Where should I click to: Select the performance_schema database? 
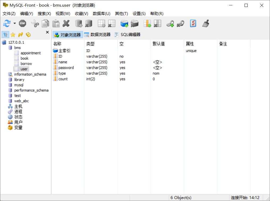tap(31, 90)
